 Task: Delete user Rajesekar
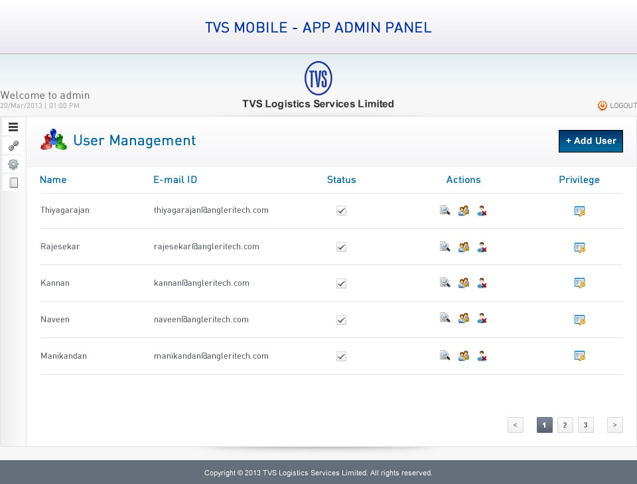(482, 247)
